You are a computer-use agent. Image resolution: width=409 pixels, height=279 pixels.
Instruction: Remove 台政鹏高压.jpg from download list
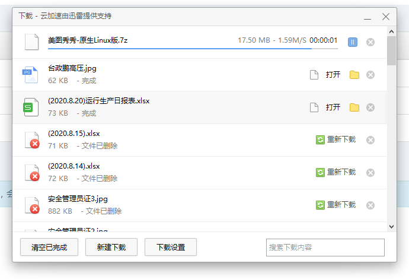(370, 75)
